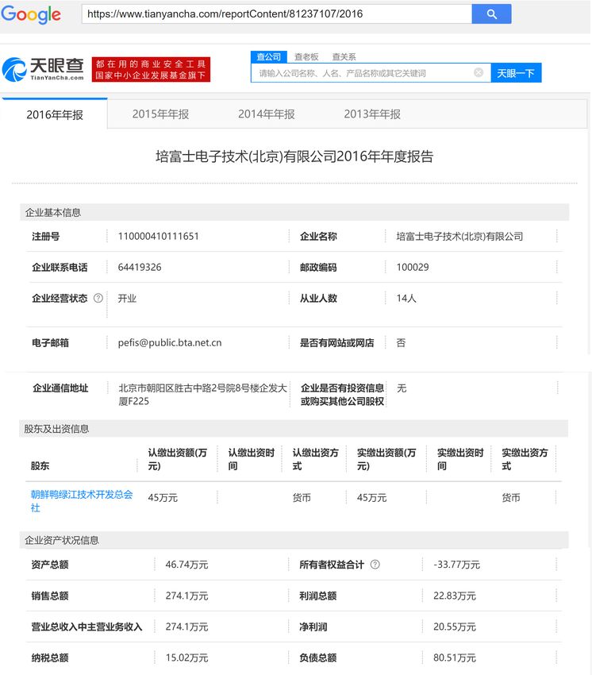Image resolution: width=592 pixels, height=675 pixels.
Task: Click email pefis@public.bta.net.cn
Action: 170,343
